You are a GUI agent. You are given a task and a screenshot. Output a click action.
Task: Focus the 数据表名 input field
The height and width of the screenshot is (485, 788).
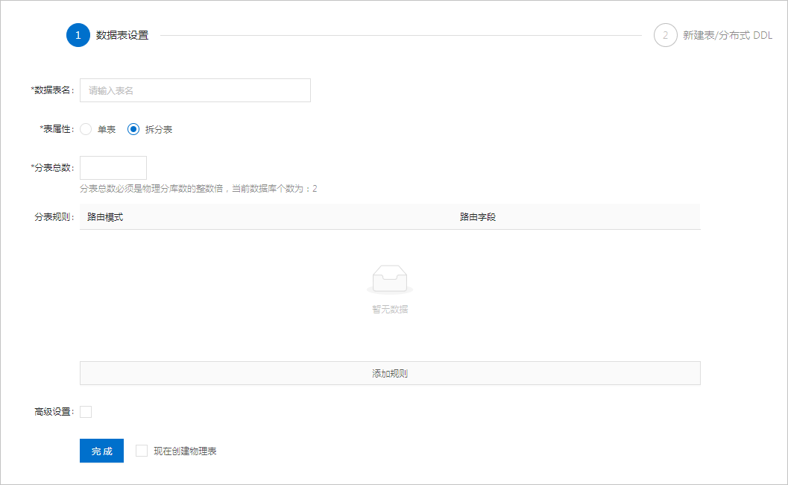(195, 90)
